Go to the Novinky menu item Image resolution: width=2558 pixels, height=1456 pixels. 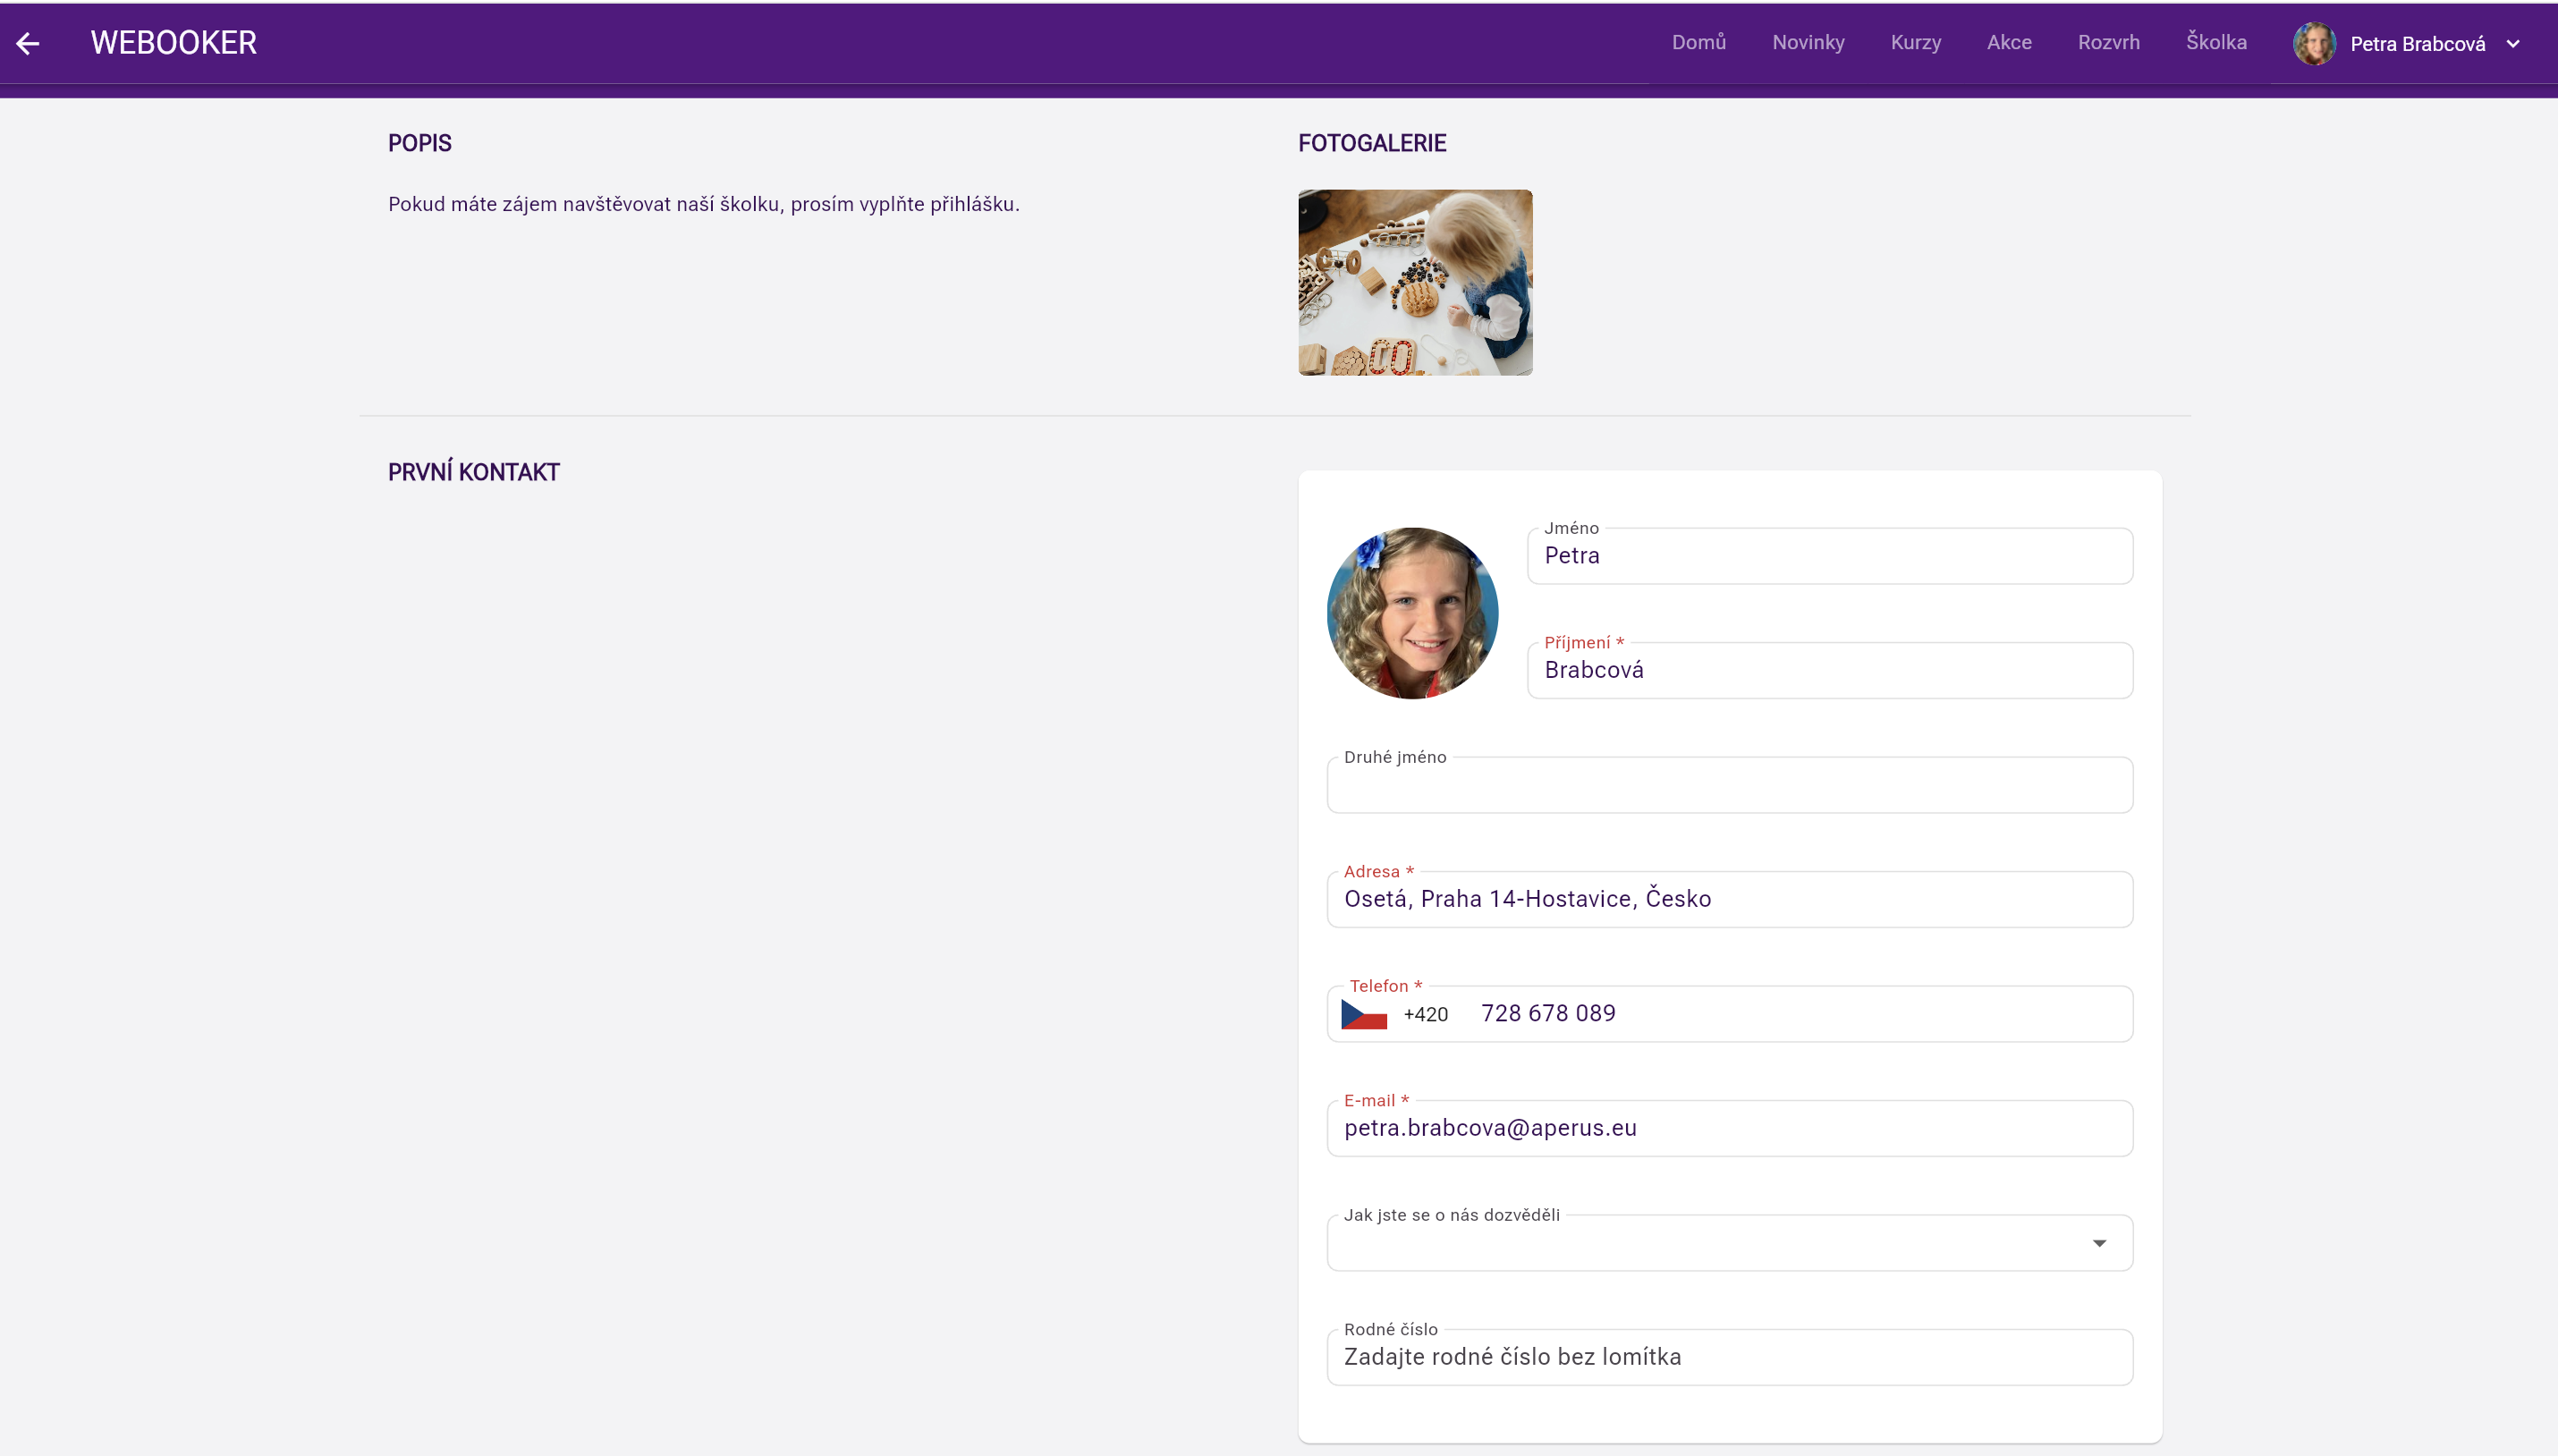[1807, 42]
